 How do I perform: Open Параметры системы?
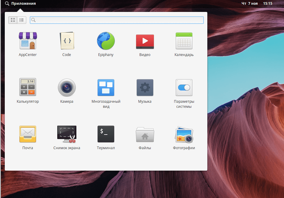[x=184, y=88]
